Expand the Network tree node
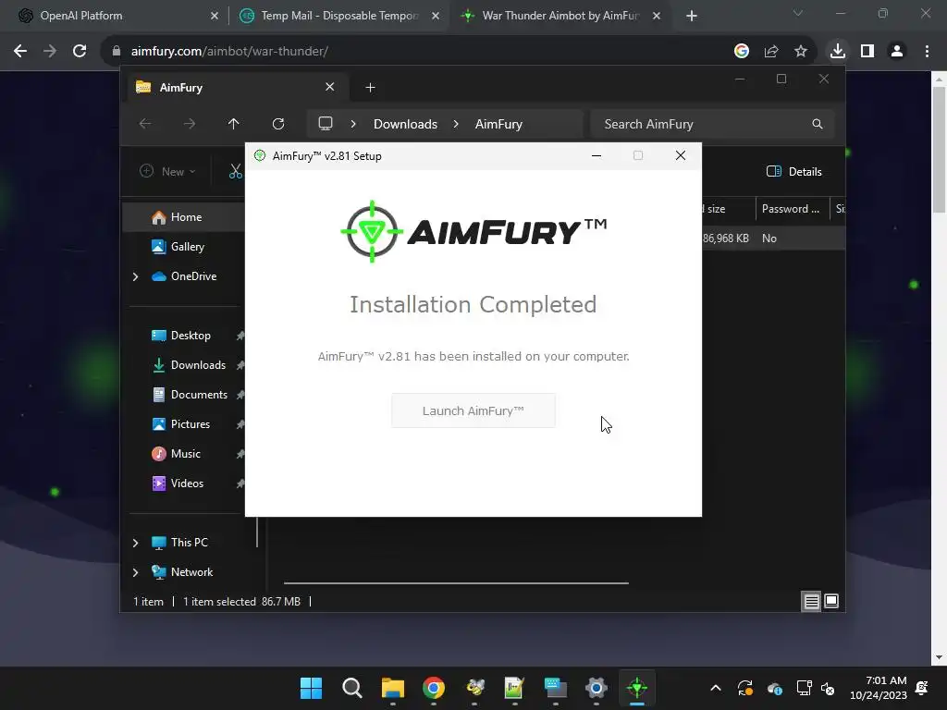 135,572
